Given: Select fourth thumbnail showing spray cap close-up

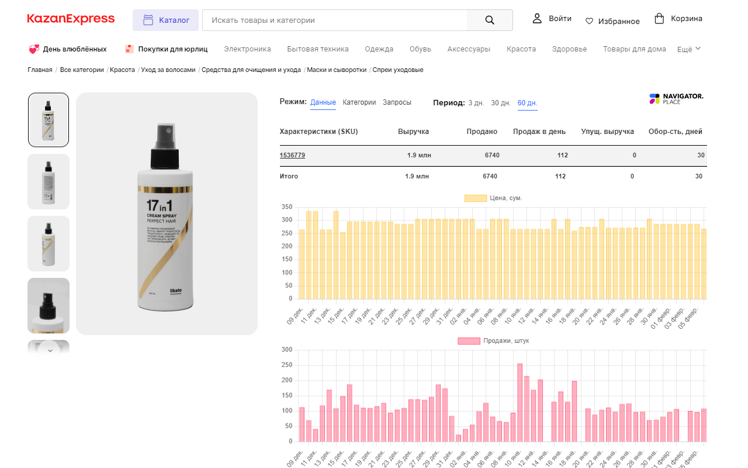Looking at the screenshot, I should [x=49, y=306].
